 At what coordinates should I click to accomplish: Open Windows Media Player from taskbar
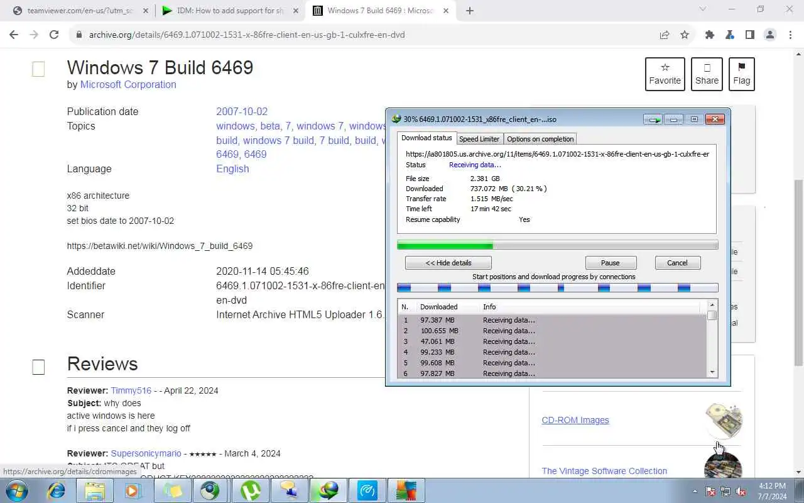(133, 490)
